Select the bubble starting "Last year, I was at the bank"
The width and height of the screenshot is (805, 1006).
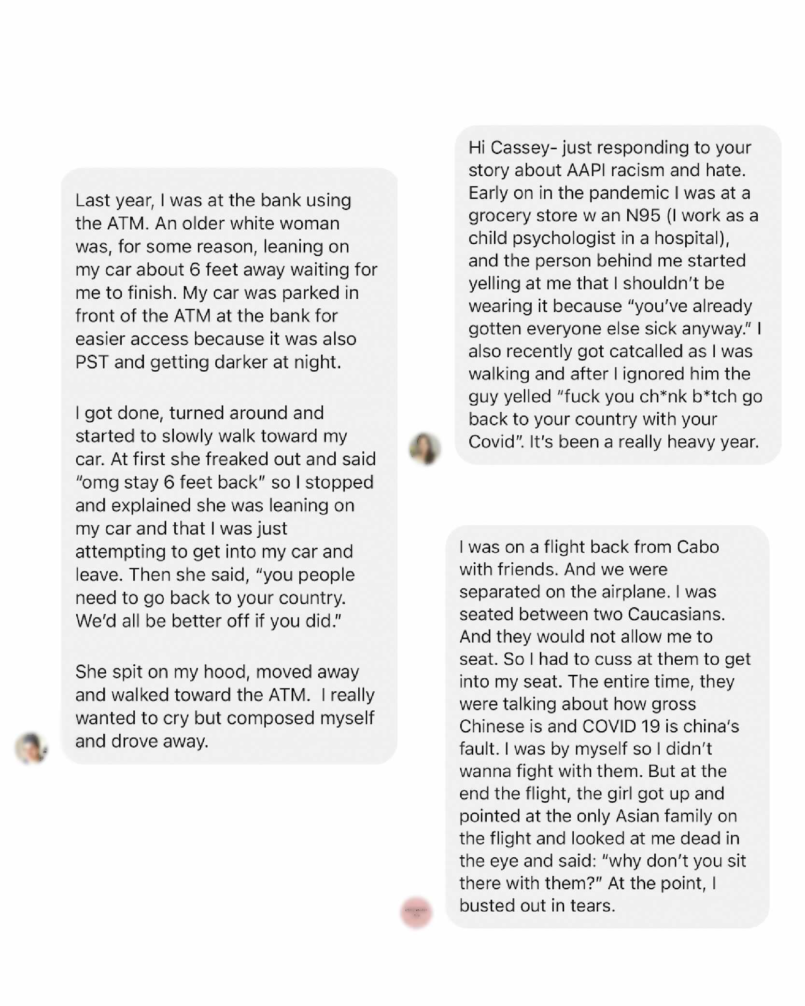click(x=229, y=466)
